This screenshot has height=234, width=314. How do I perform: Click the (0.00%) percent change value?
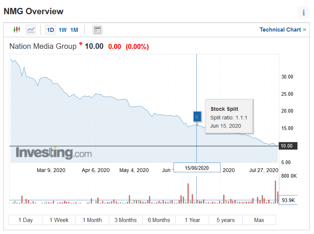137,47
